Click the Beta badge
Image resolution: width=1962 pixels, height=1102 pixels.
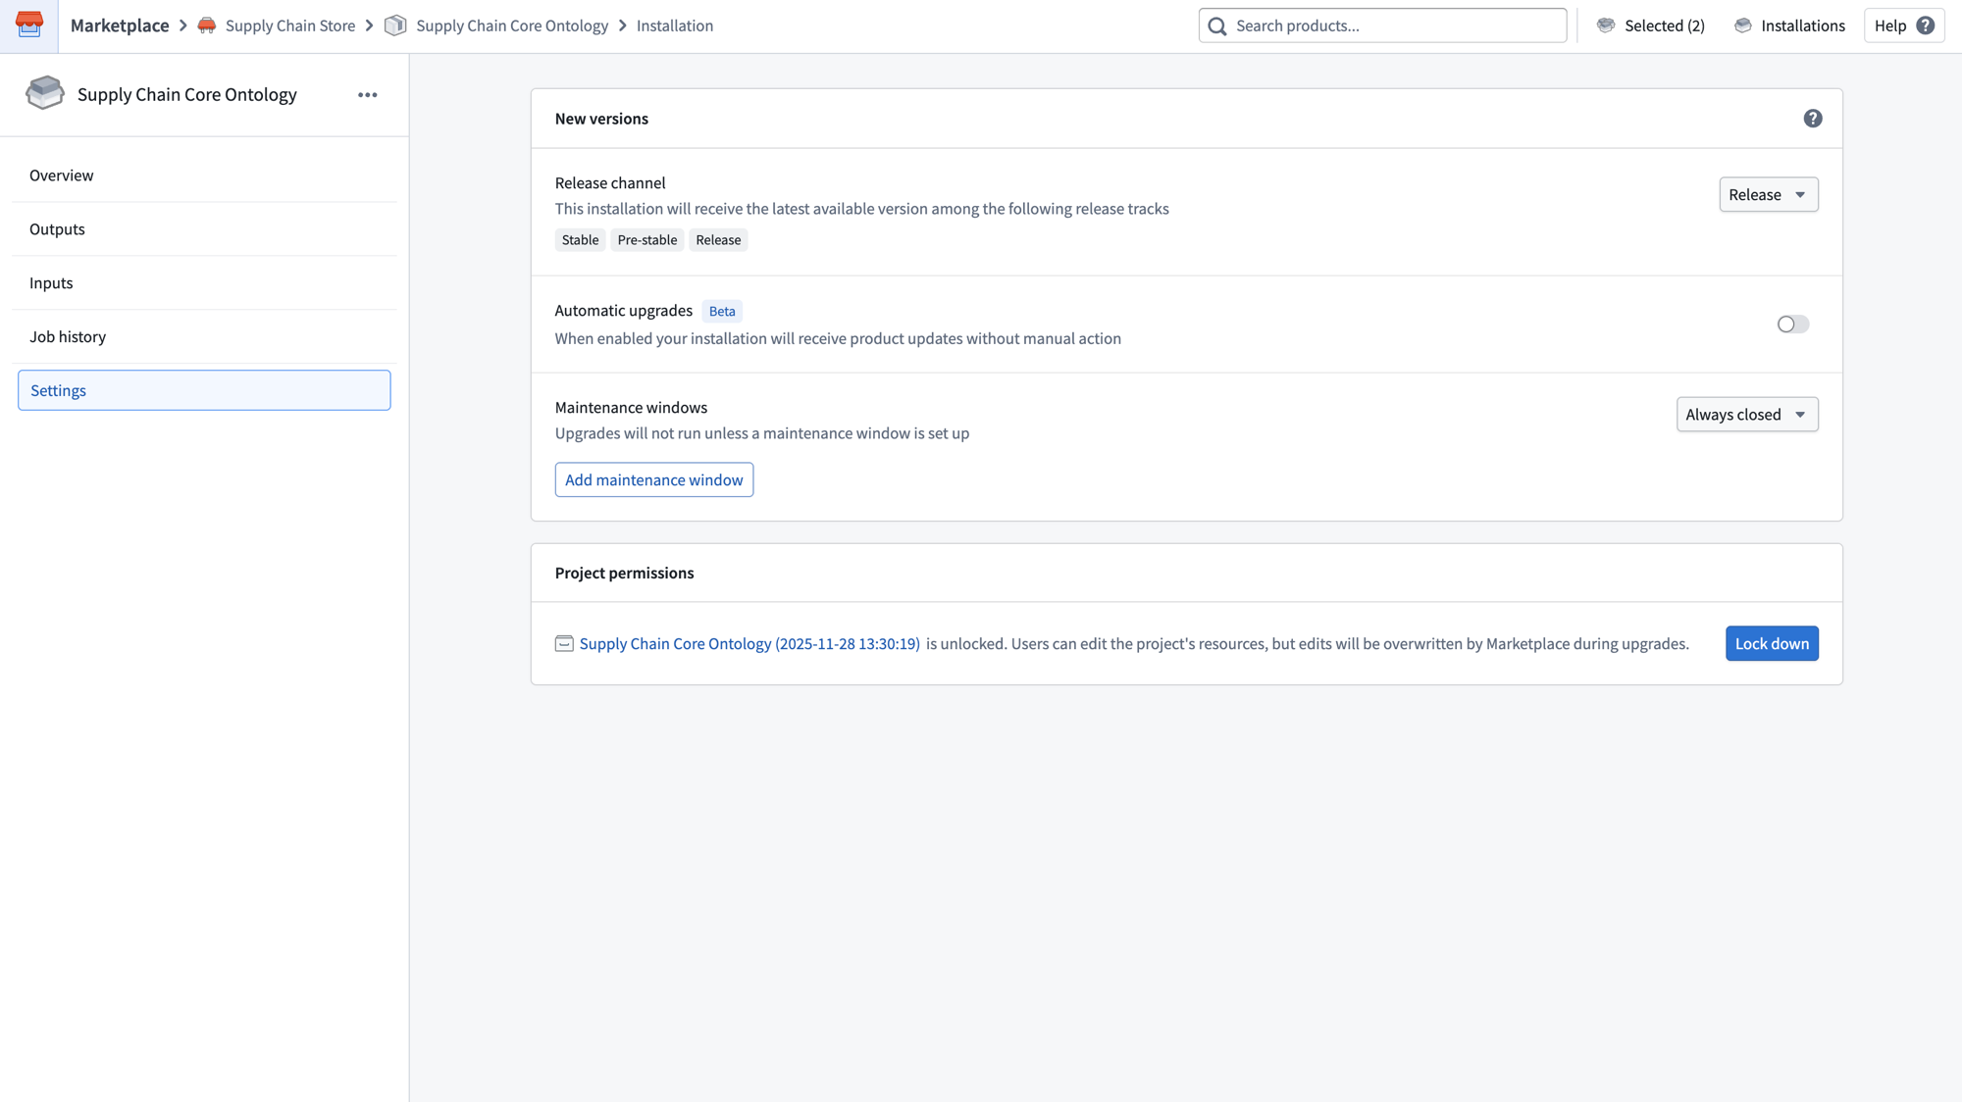pyautogui.click(x=722, y=312)
